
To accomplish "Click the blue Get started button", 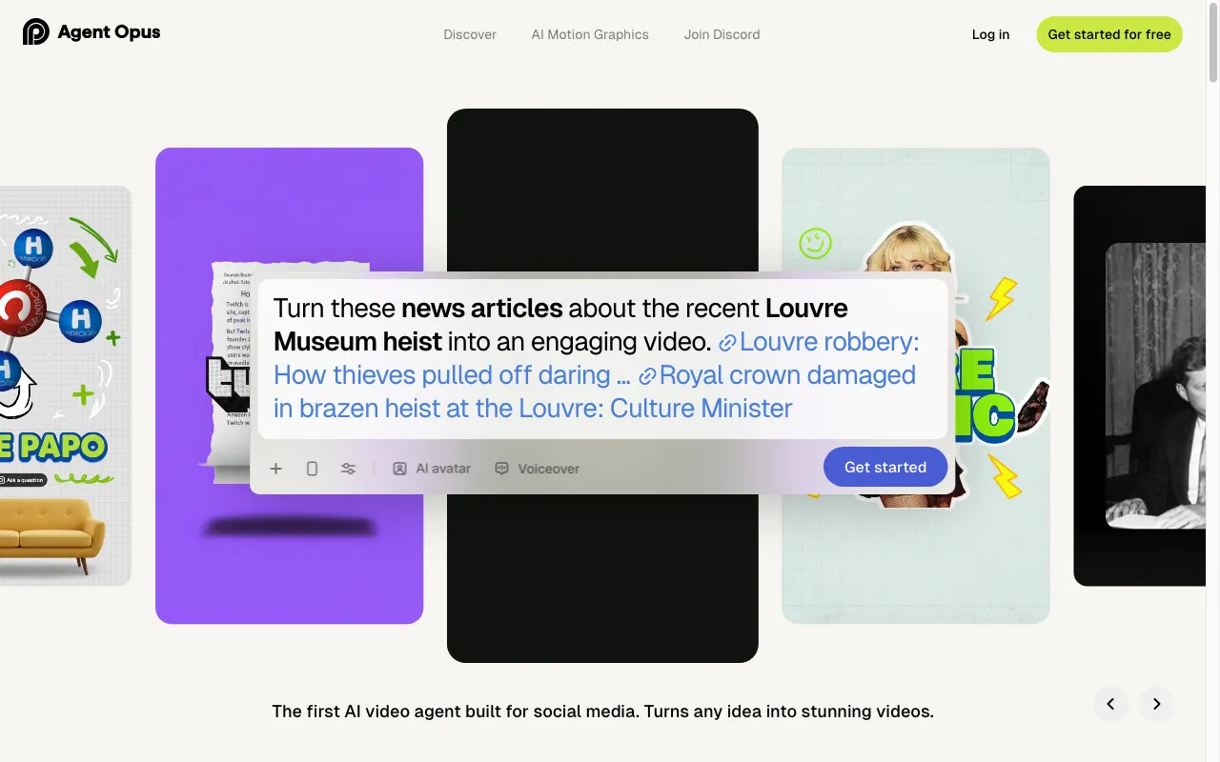I will tap(885, 467).
